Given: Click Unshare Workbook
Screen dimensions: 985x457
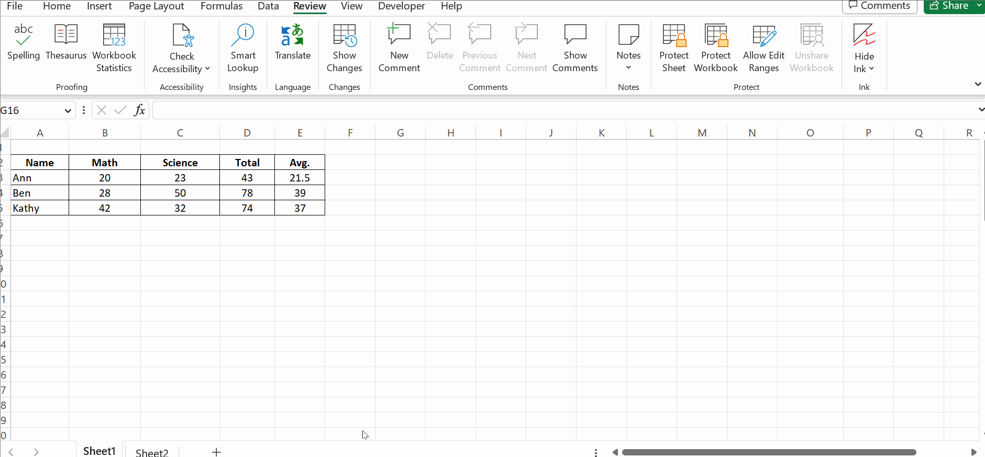Looking at the screenshot, I should coord(812,48).
